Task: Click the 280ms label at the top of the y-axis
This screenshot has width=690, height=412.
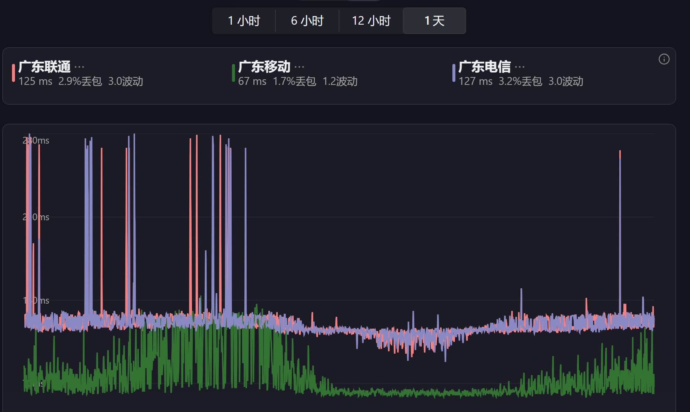Action: coord(36,141)
